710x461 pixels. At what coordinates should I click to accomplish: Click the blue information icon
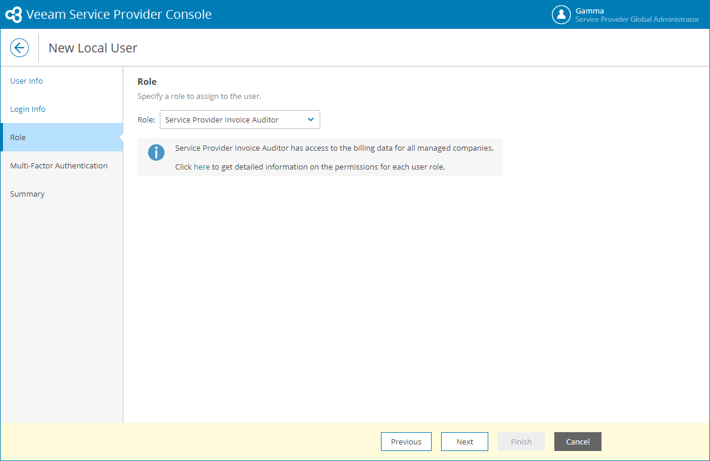click(x=156, y=152)
